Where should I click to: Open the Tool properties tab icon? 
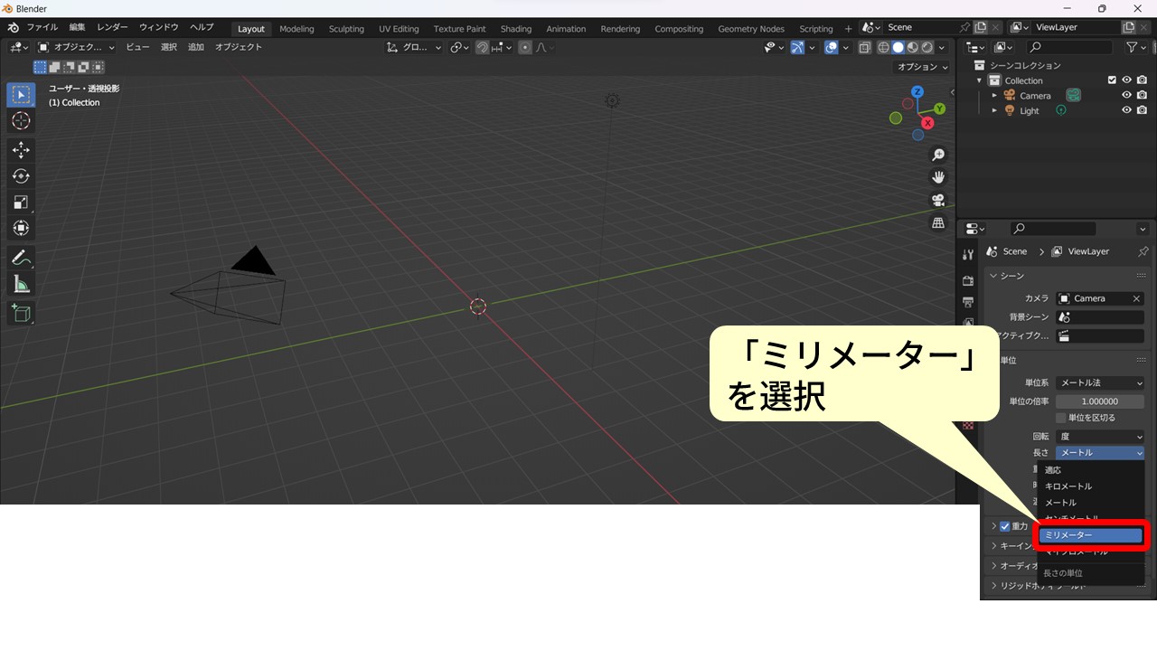click(x=968, y=255)
